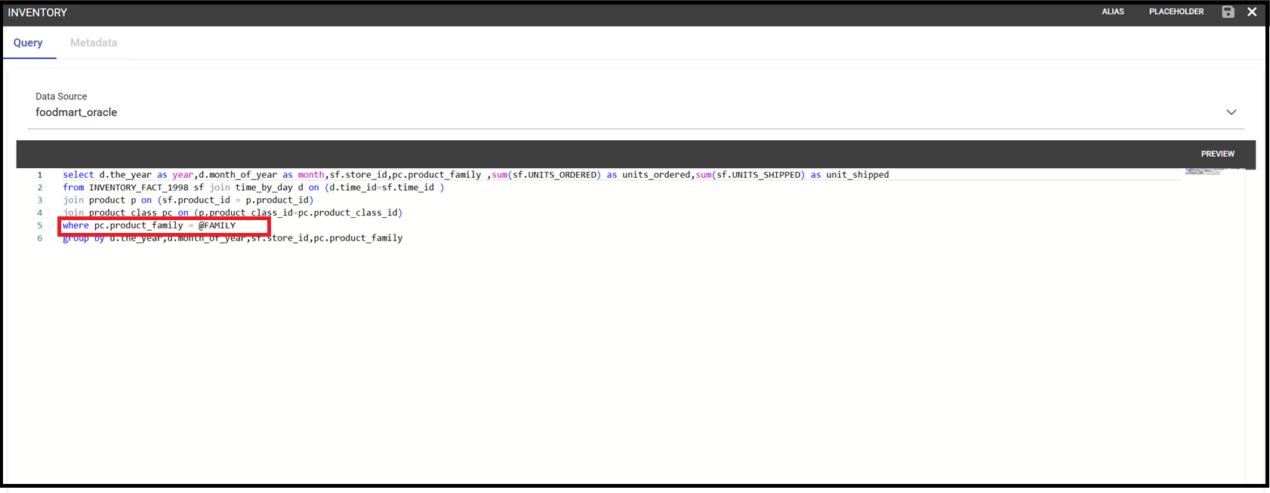Click 'time_by_day' in the from line

(x=264, y=188)
